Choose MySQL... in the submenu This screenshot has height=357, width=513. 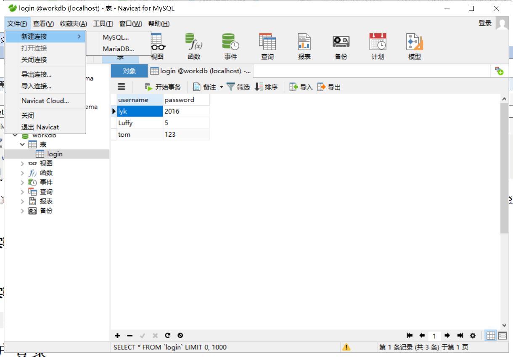tap(118, 37)
